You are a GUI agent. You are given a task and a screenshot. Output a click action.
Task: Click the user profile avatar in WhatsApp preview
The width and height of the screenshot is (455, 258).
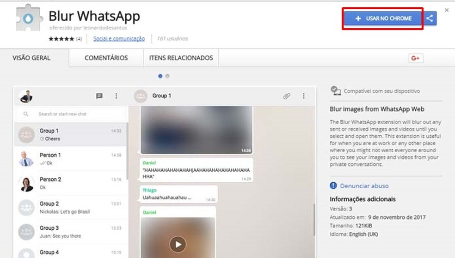click(26, 96)
